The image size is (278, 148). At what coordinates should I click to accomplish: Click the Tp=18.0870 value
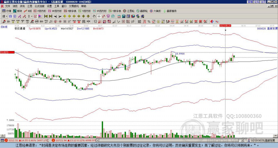point(34,28)
